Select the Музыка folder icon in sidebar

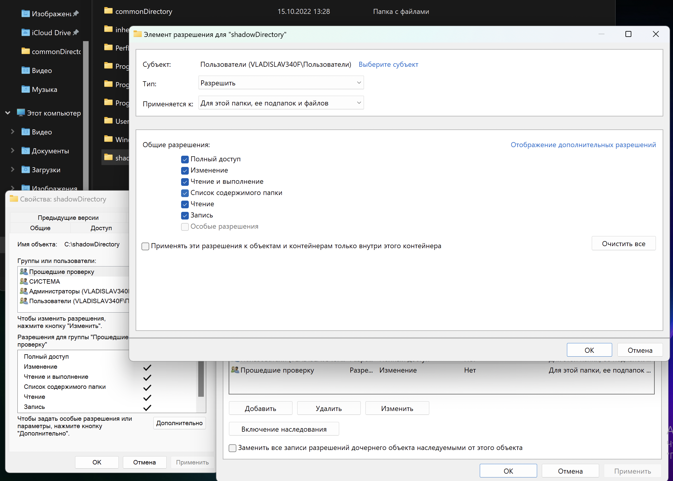click(25, 89)
